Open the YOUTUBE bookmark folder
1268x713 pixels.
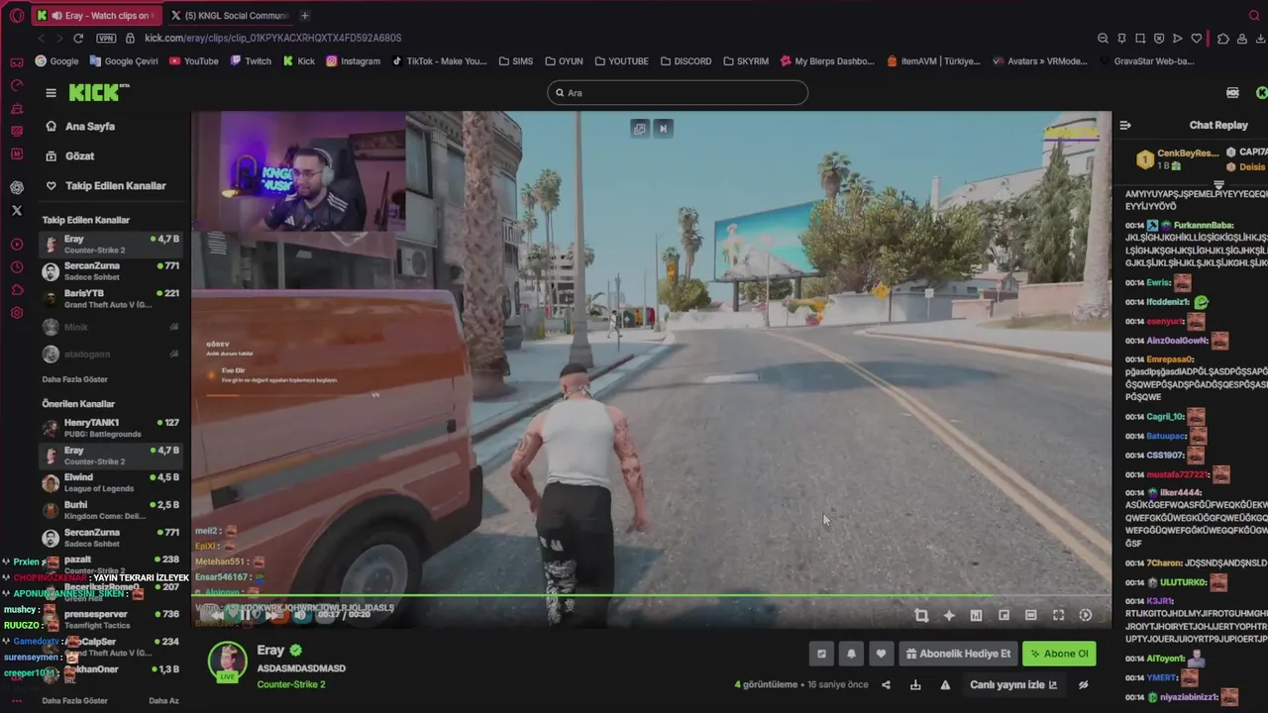pyautogui.click(x=621, y=61)
